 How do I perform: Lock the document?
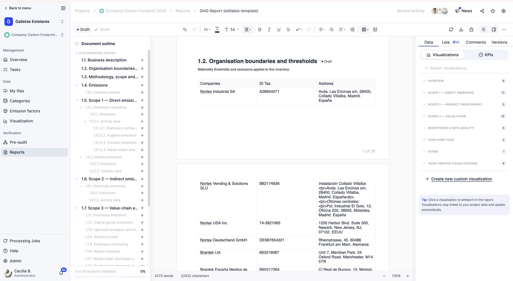point(471,29)
